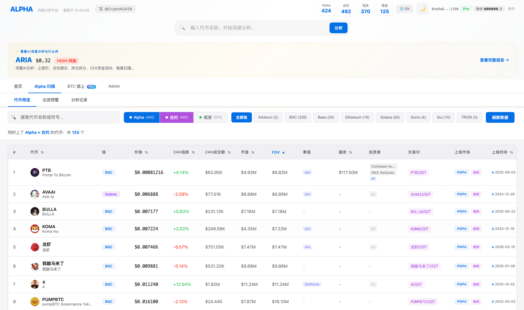Click the 刷新数据 button

pos(500,117)
